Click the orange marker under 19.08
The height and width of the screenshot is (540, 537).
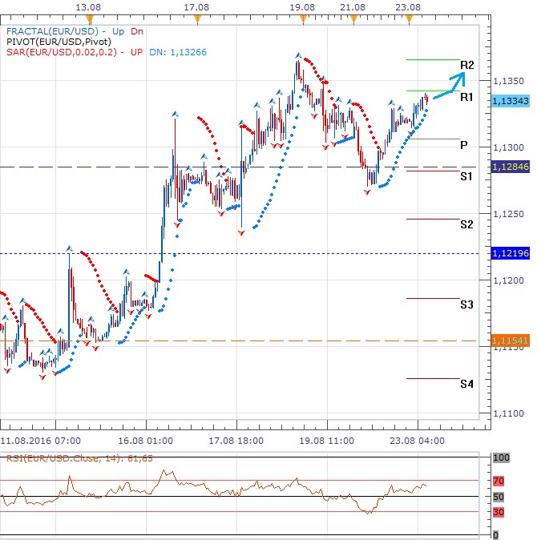[303, 19]
